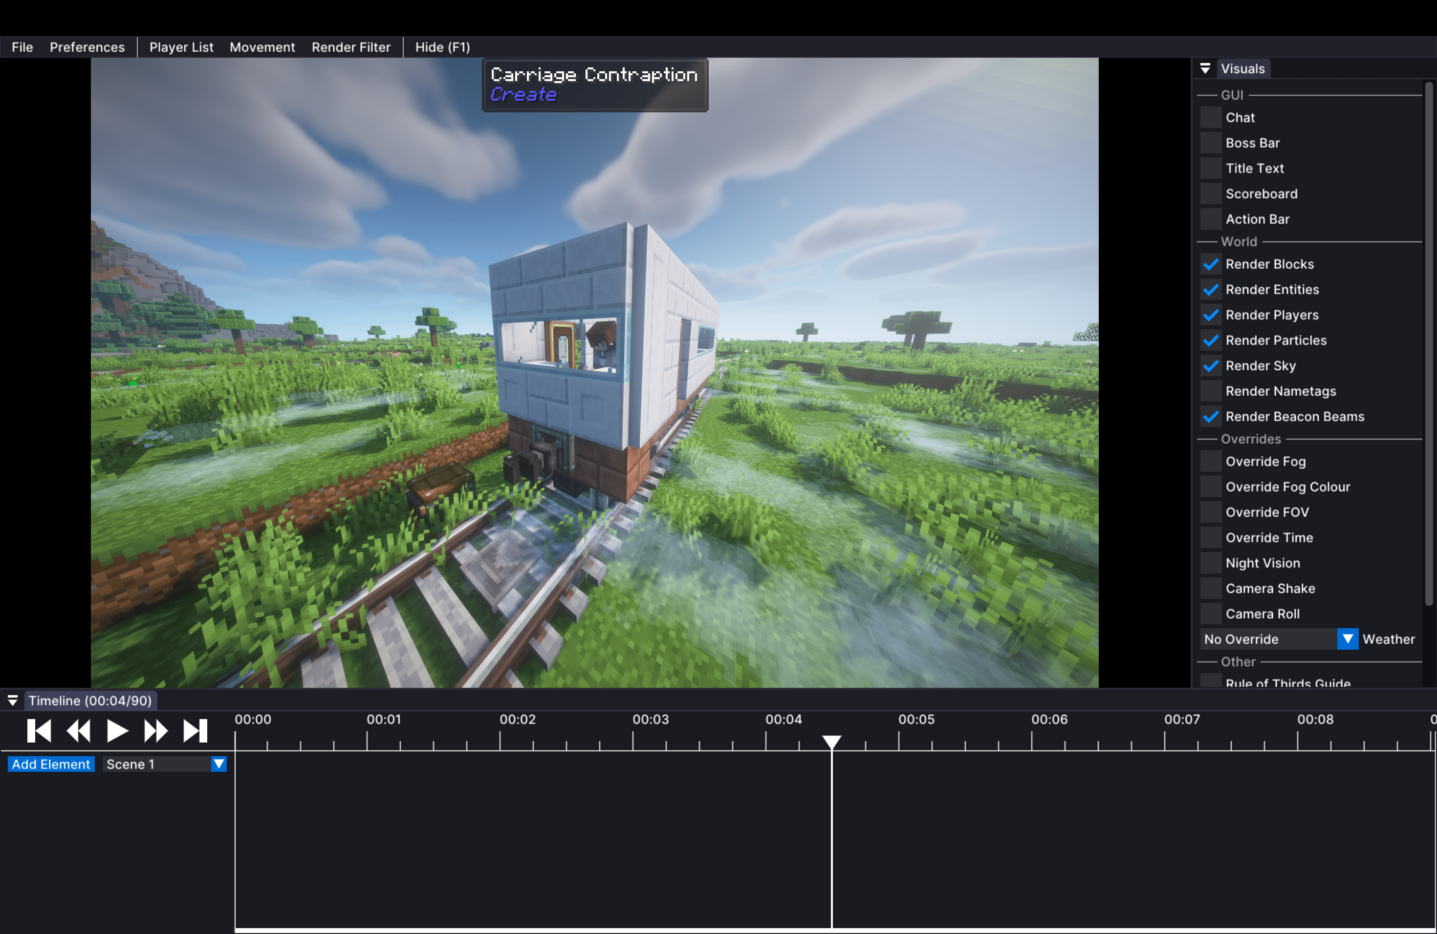Click the 'Weather' label text
Screen dimensions: 1437x934
[x=1389, y=639]
